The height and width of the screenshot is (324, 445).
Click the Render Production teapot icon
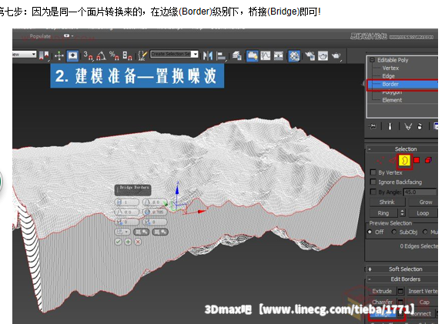(x=336, y=55)
